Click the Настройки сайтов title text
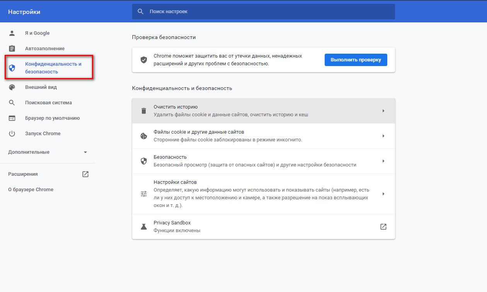Screen dimensions: 487x292 pyautogui.click(x=175, y=182)
